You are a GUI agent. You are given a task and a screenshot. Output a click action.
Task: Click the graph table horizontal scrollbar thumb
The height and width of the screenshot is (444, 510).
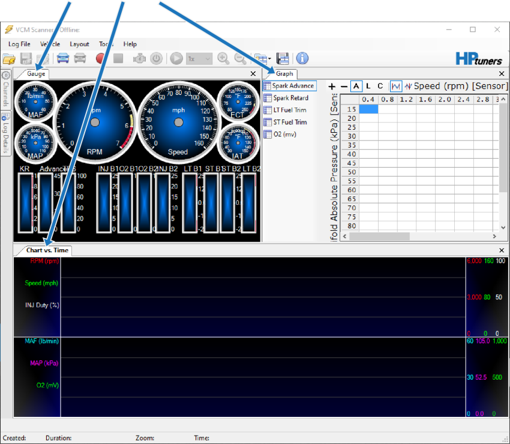pos(379,236)
